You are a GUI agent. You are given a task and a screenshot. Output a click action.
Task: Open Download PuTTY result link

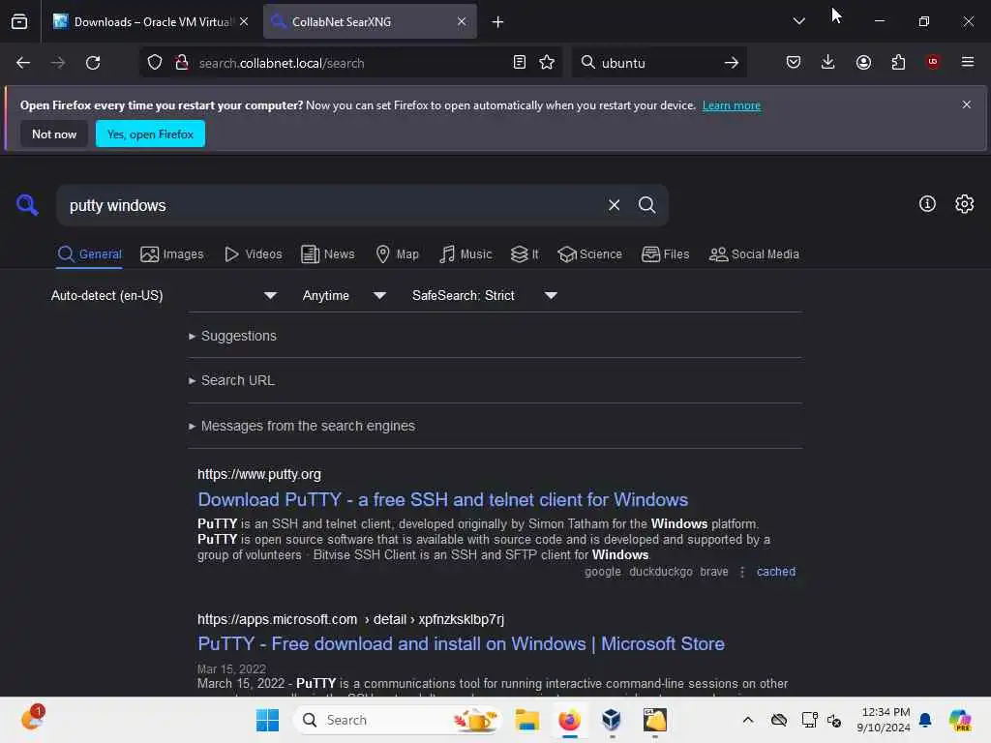442,500
